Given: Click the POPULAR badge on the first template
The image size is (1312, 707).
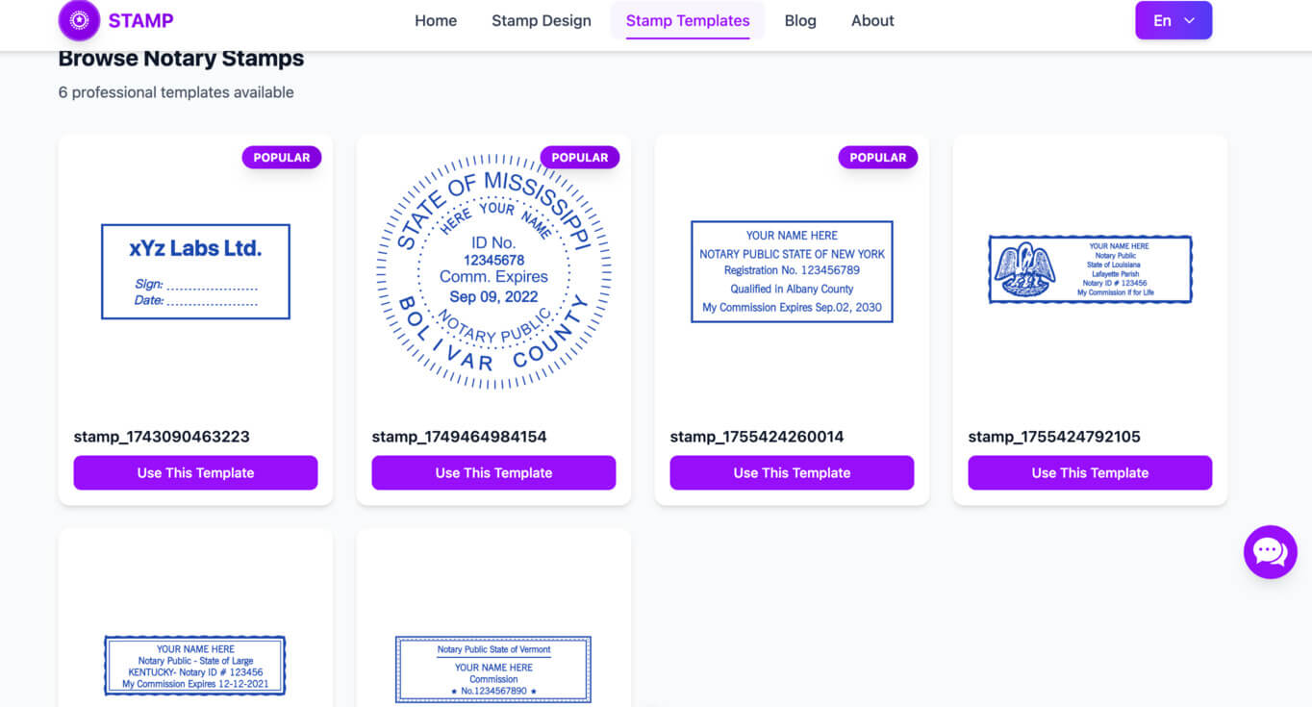Looking at the screenshot, I should pyautogui.click(x=281, y=157).
